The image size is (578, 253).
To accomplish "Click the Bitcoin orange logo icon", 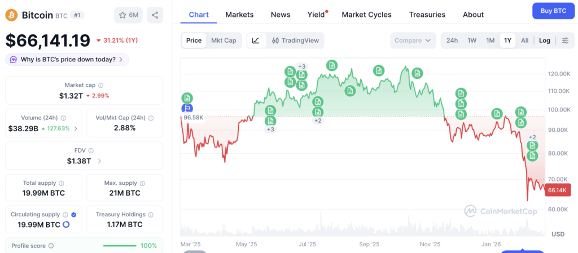I will coord(11,15).
